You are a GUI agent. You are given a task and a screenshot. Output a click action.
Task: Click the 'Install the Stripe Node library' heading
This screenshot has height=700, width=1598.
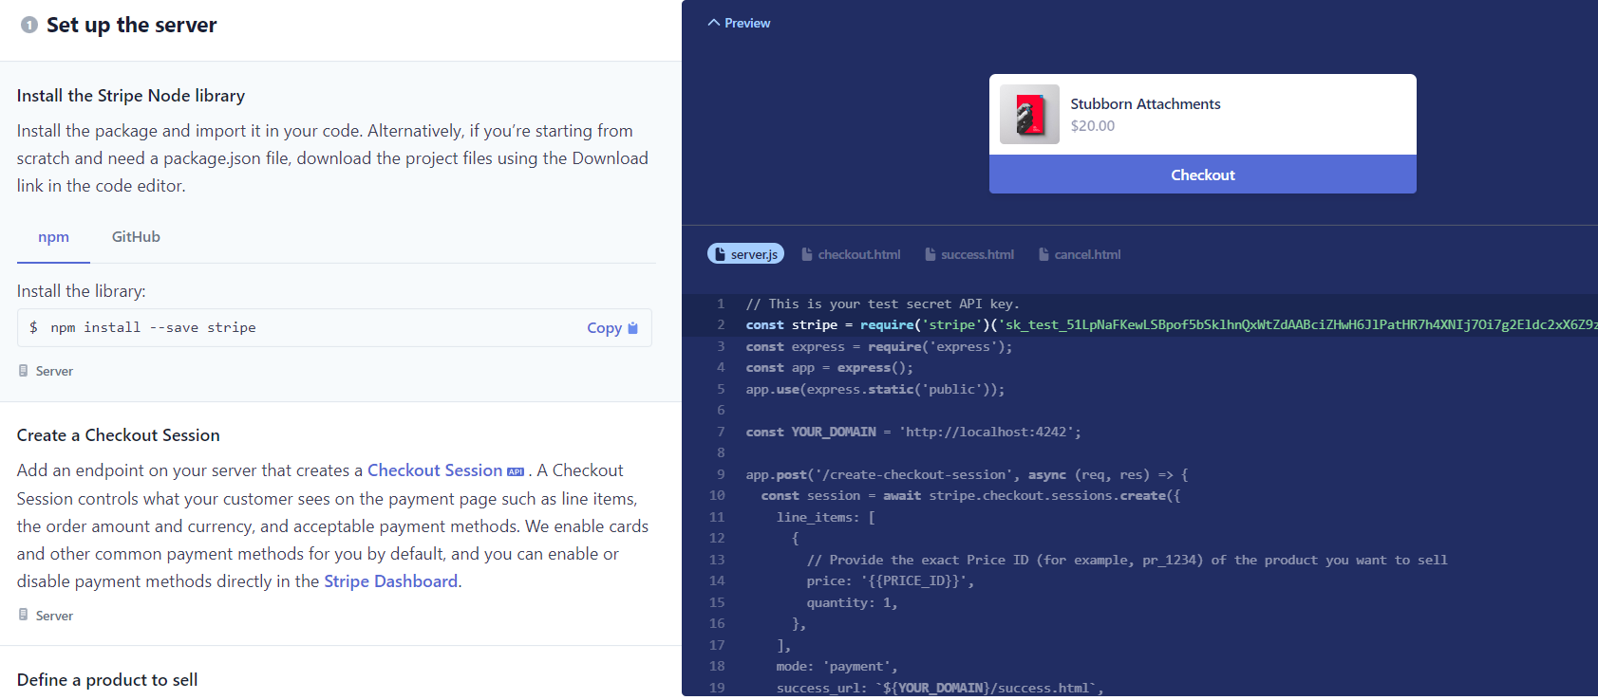pyautogui.click(x=131, y=96)
